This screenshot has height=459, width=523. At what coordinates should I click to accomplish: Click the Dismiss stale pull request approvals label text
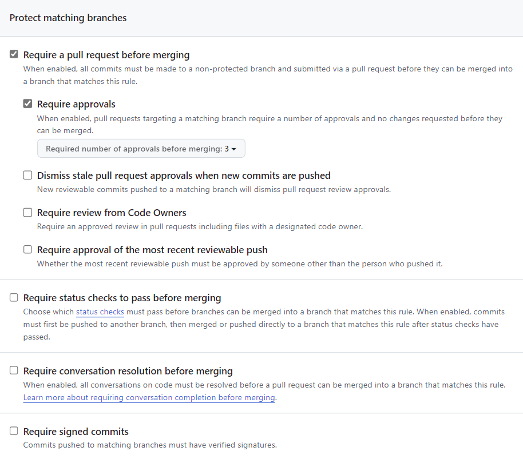(184, 175)
